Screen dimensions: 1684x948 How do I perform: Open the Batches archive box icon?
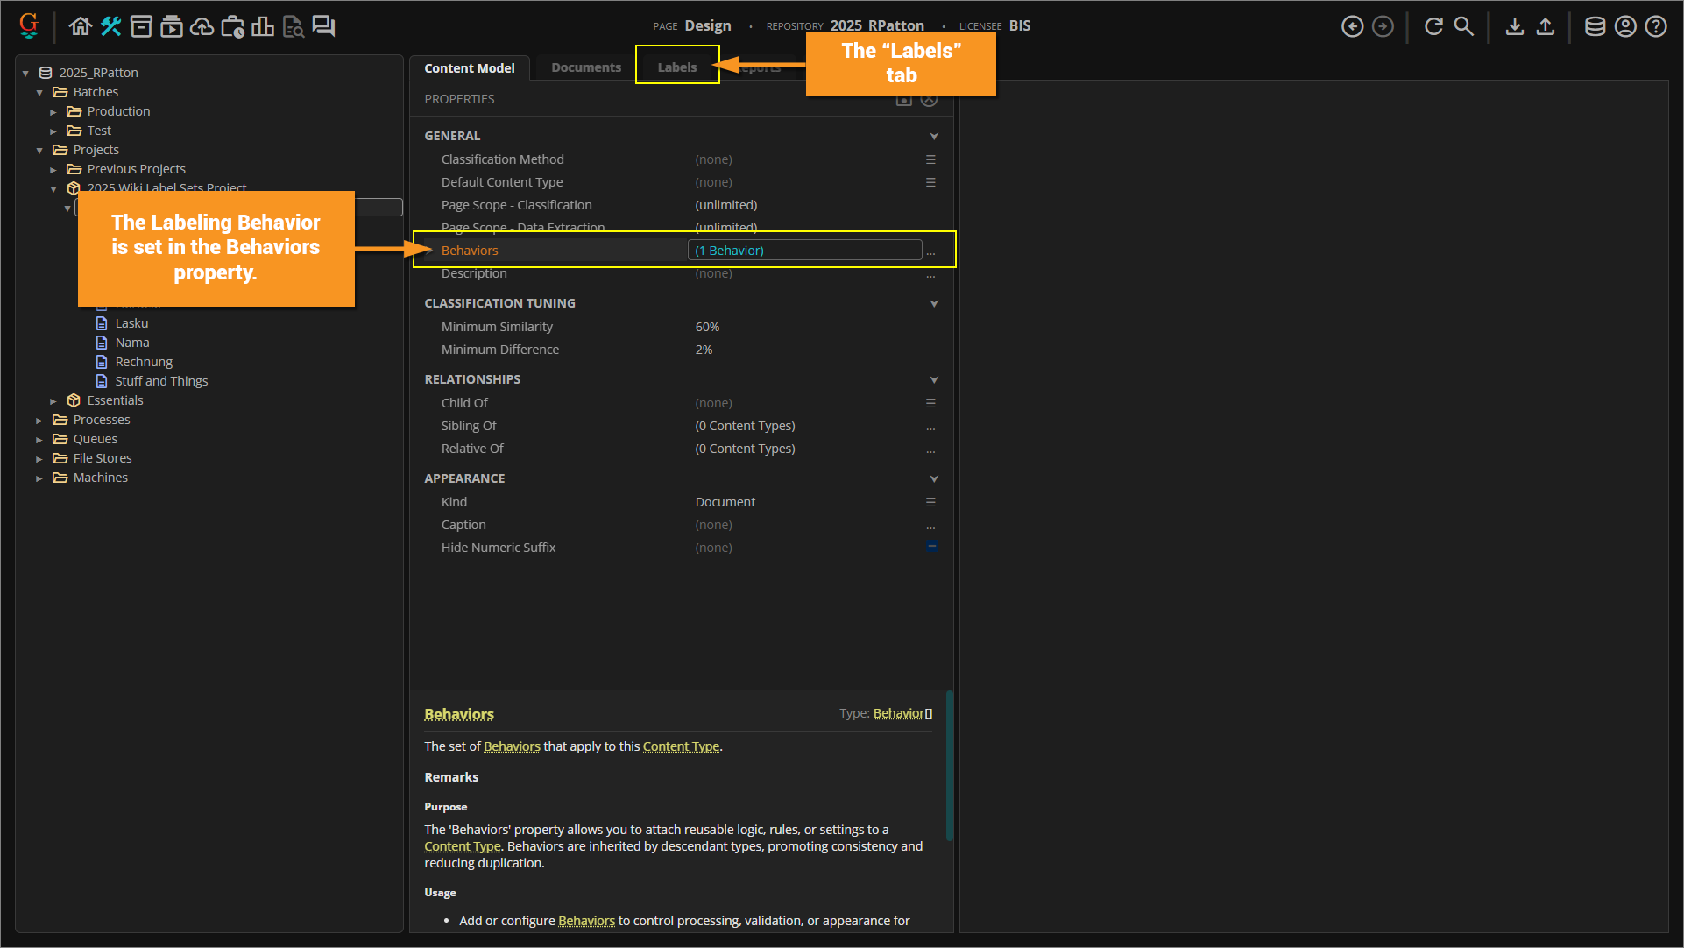pyautogui.click(x=141, y=26)
